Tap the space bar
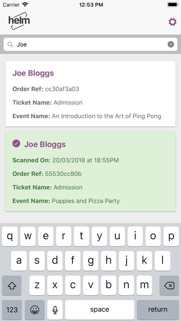This screenshot has width=181, height=322. pos(100,310)
